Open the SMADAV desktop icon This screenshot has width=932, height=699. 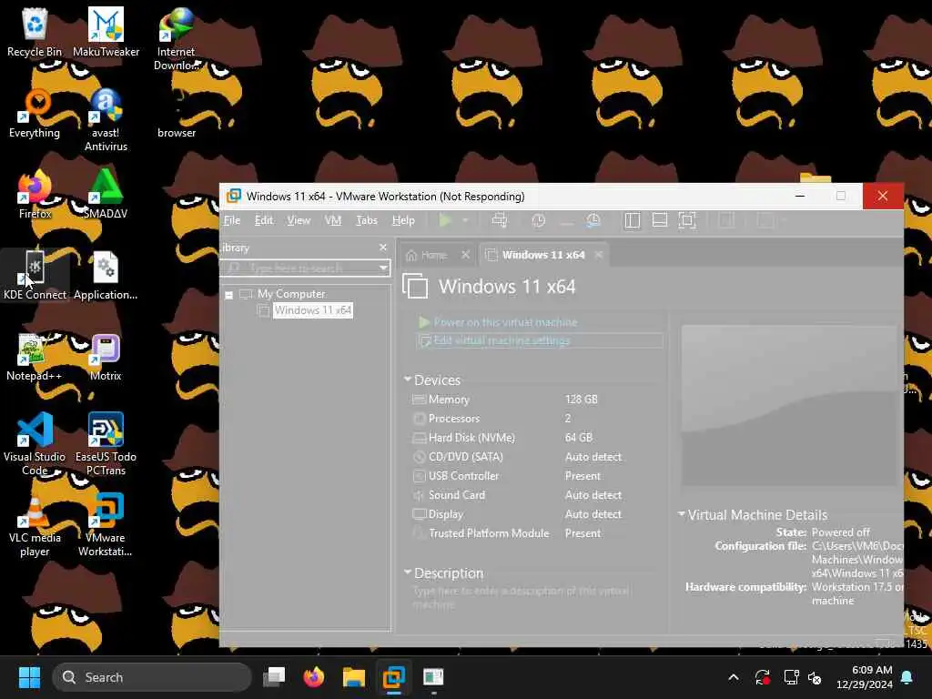pyautogui.click(x=106, y=195)
